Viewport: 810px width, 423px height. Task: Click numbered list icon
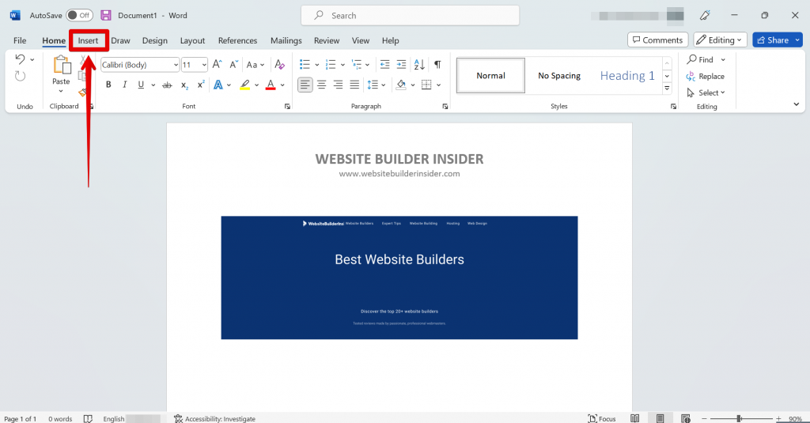point(331,65)
